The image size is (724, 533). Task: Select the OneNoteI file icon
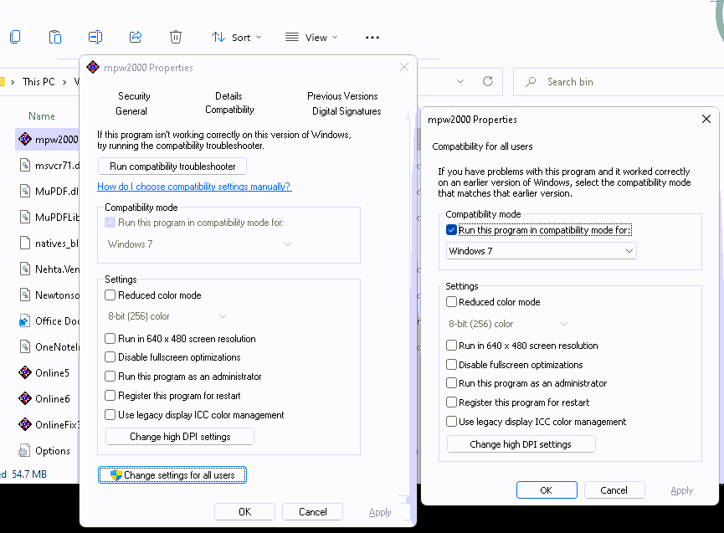25,346
